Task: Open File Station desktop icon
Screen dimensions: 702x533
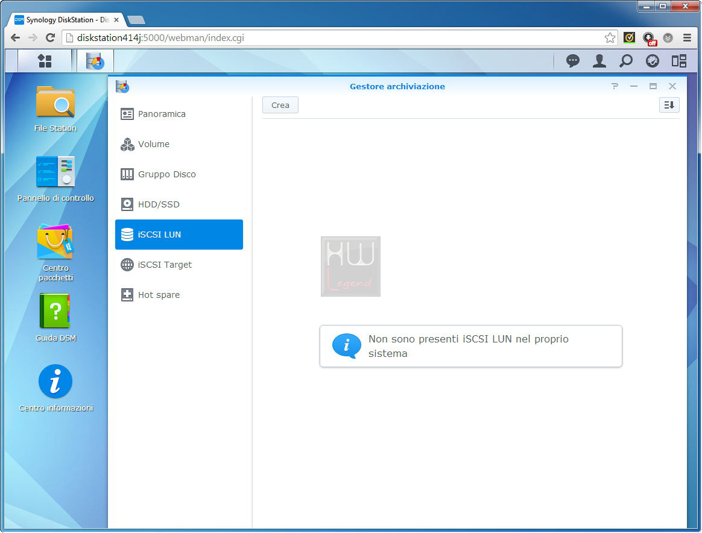Action: pyautogui.click(x=55, y=109)
